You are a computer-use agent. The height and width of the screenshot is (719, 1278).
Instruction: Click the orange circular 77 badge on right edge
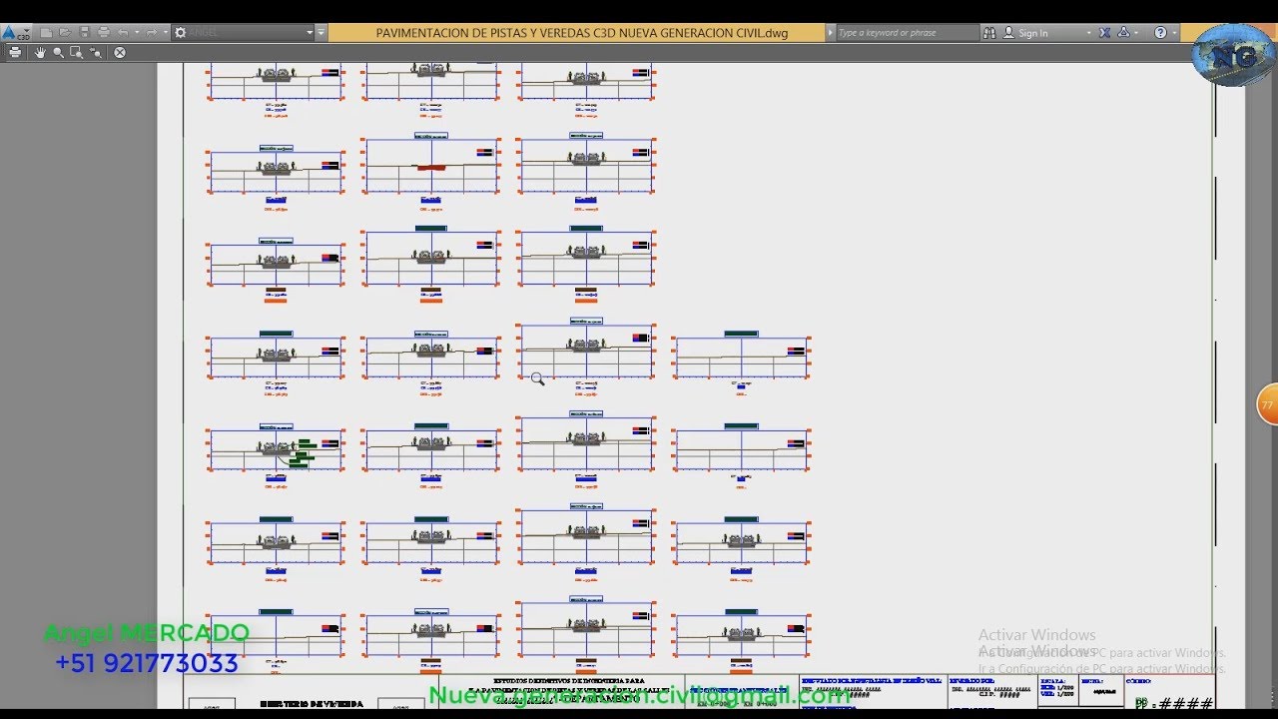tap(1268, 404)
